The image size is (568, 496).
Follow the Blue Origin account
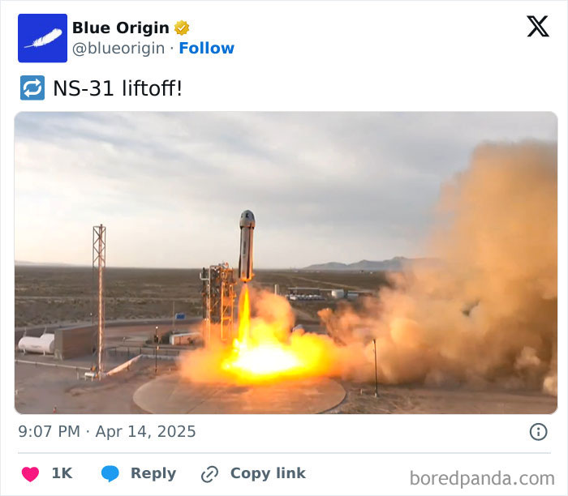(206, 48)
